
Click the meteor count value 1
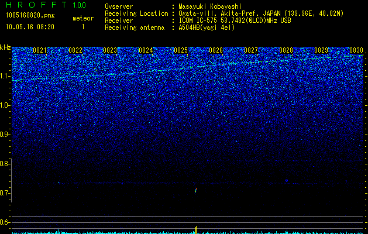tap(83, 27)
